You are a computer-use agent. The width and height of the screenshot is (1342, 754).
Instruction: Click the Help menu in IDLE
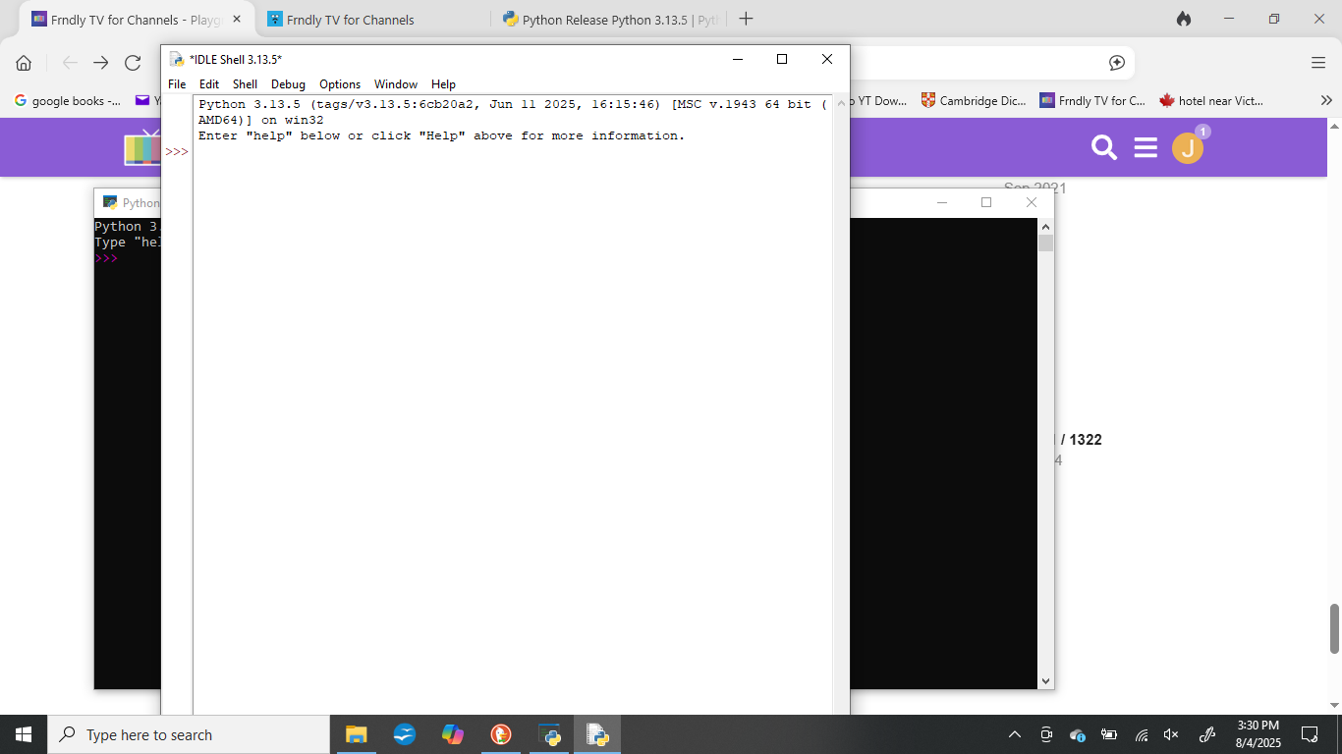[443, 84]
